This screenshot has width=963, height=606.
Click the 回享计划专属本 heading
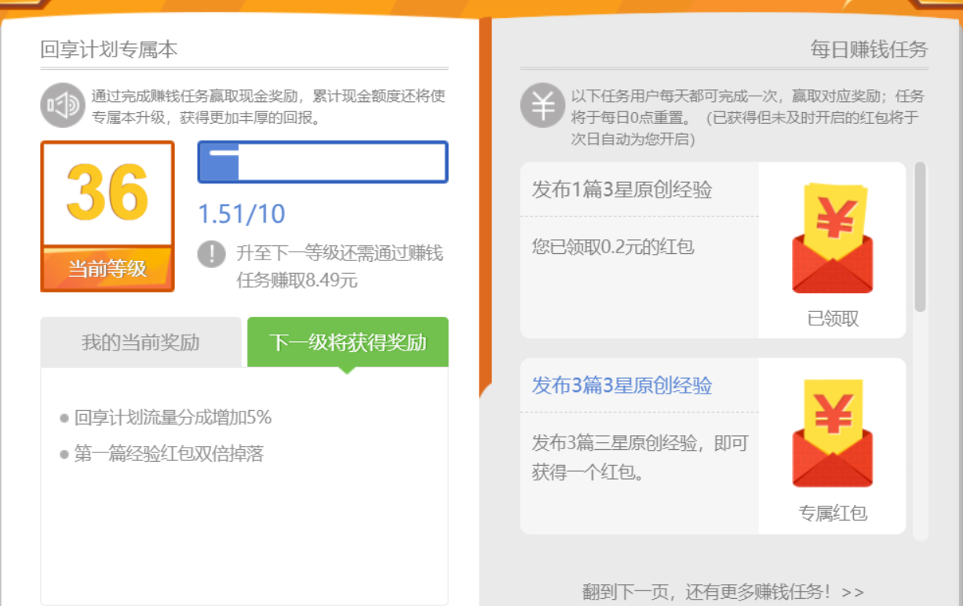pos(109,49)
